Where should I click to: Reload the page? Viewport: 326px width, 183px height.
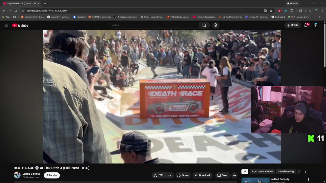point(16,11)
